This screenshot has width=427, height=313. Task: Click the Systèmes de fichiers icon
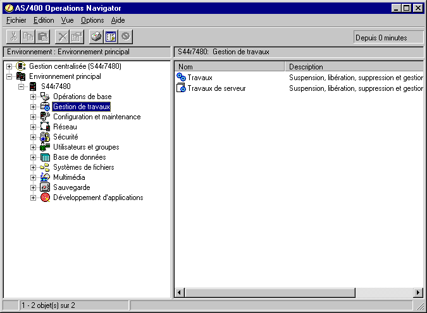click(x=45, y=167)
